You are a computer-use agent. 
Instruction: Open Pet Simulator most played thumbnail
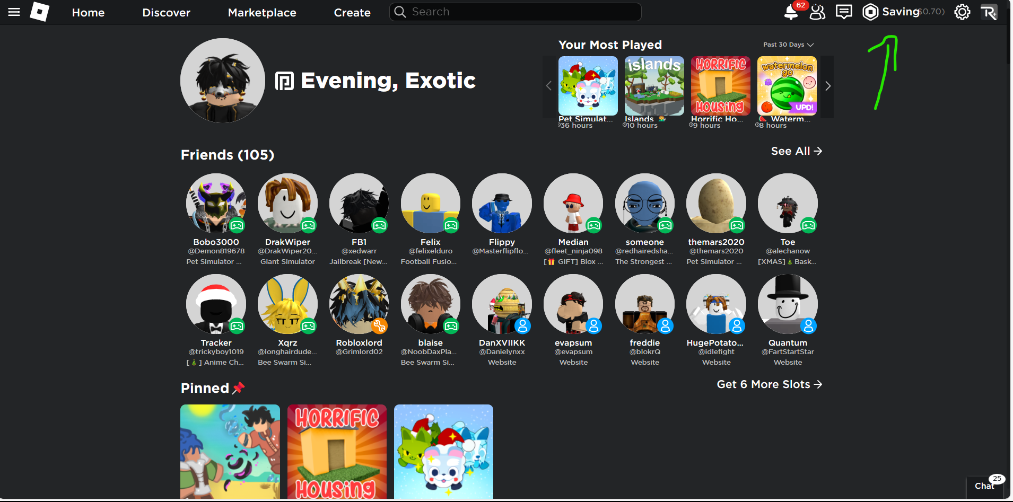coord(588,86)
